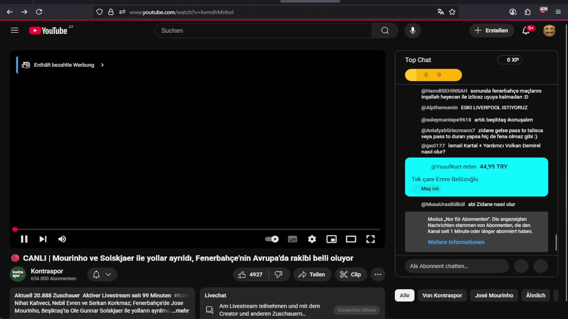Pause the video
Viewport: 568px width, 319px height.
click(x=24, y=239)
